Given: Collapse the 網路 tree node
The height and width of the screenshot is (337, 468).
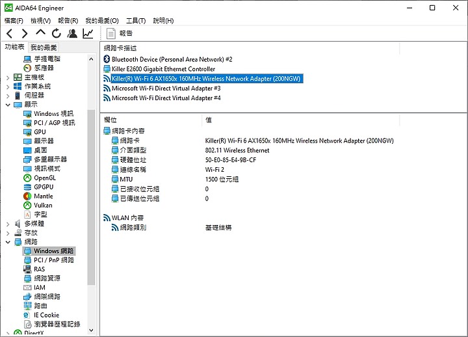Looking at the screenshot, I should coord(8,242).
